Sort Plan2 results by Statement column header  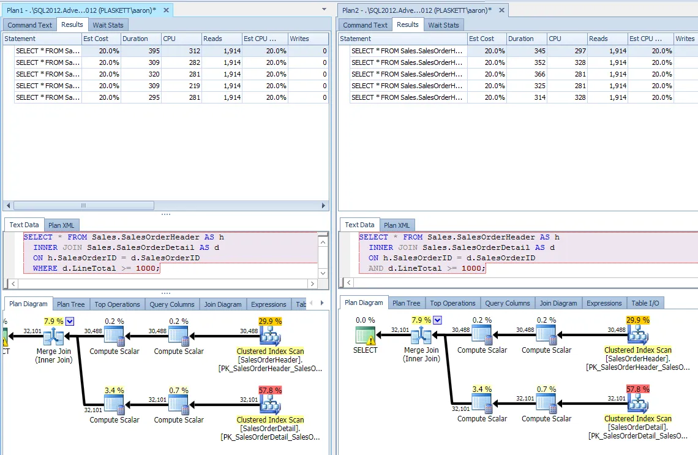coord(403,39)
